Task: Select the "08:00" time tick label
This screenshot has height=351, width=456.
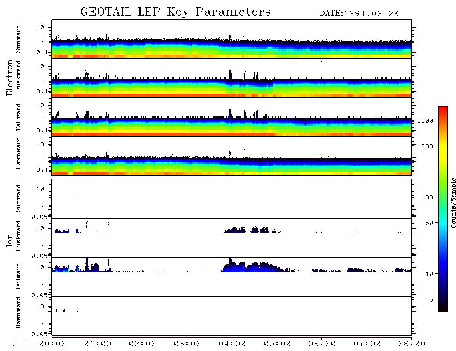Action: coord(412,344)
